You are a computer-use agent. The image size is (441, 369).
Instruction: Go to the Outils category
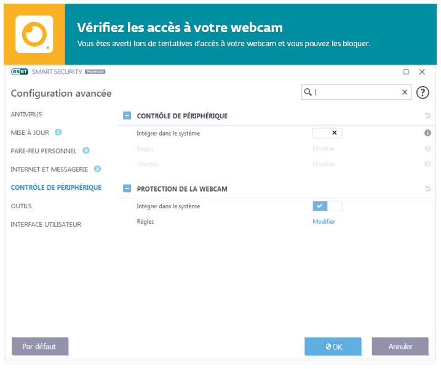[21, 206]
